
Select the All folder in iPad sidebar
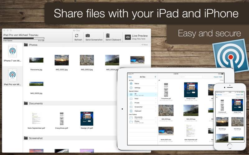tap(143, 95)
